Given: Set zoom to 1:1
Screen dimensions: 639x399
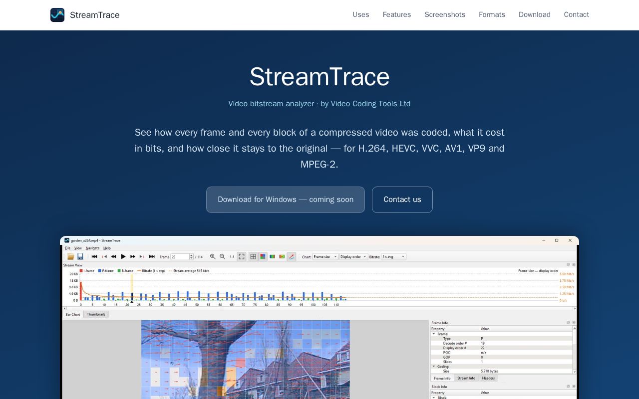Looking at the screenshot, I should (x=232, y=257).
